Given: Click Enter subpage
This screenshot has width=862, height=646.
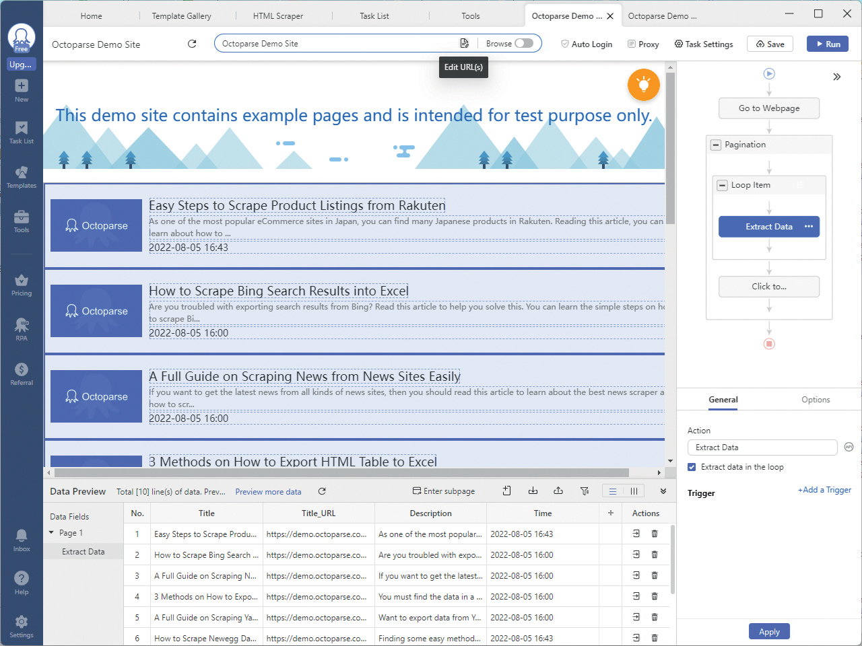Looking at the screenshot, I should [444, 491].
